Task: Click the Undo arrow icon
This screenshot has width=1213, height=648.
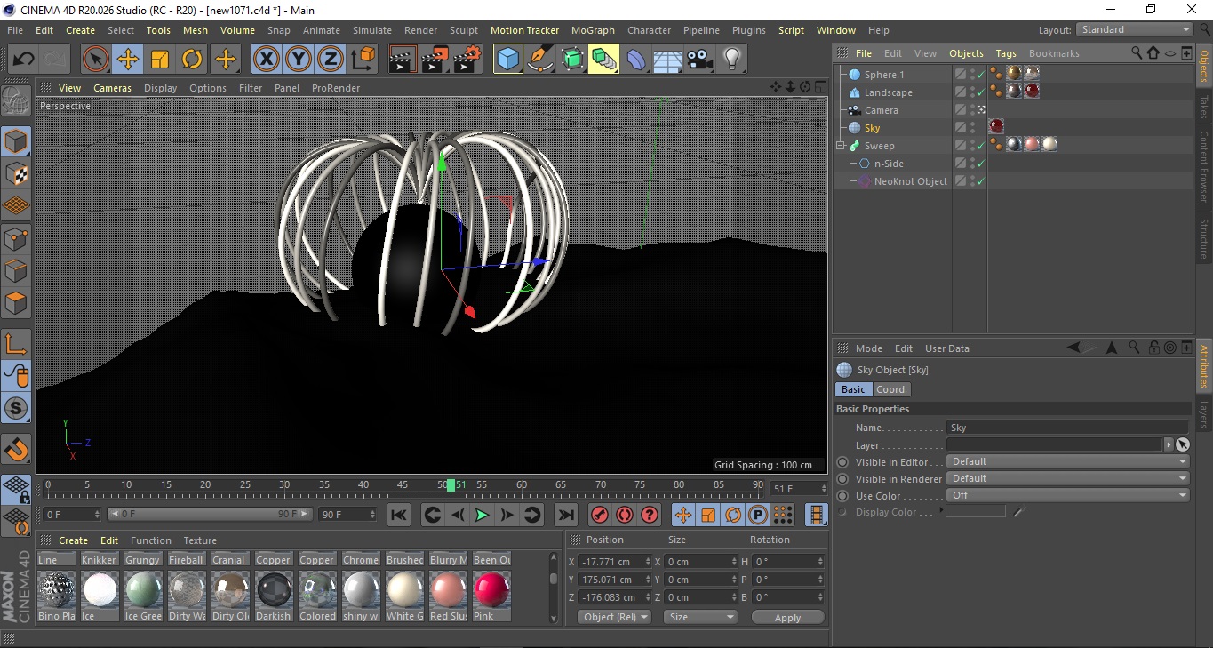Action: [24, 60]
